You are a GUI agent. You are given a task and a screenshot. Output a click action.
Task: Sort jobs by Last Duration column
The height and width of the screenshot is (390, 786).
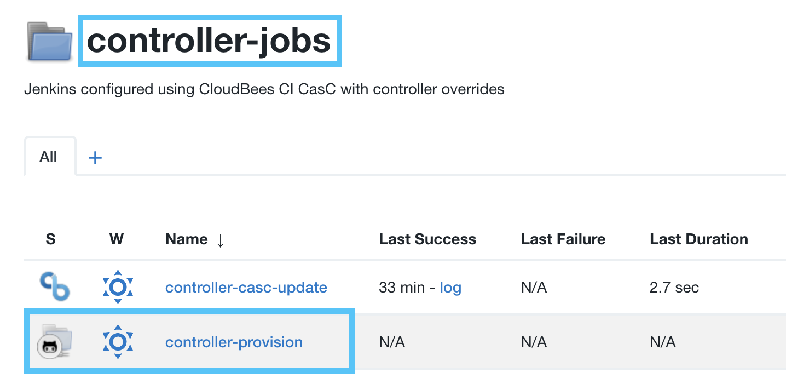coord(698,239)
